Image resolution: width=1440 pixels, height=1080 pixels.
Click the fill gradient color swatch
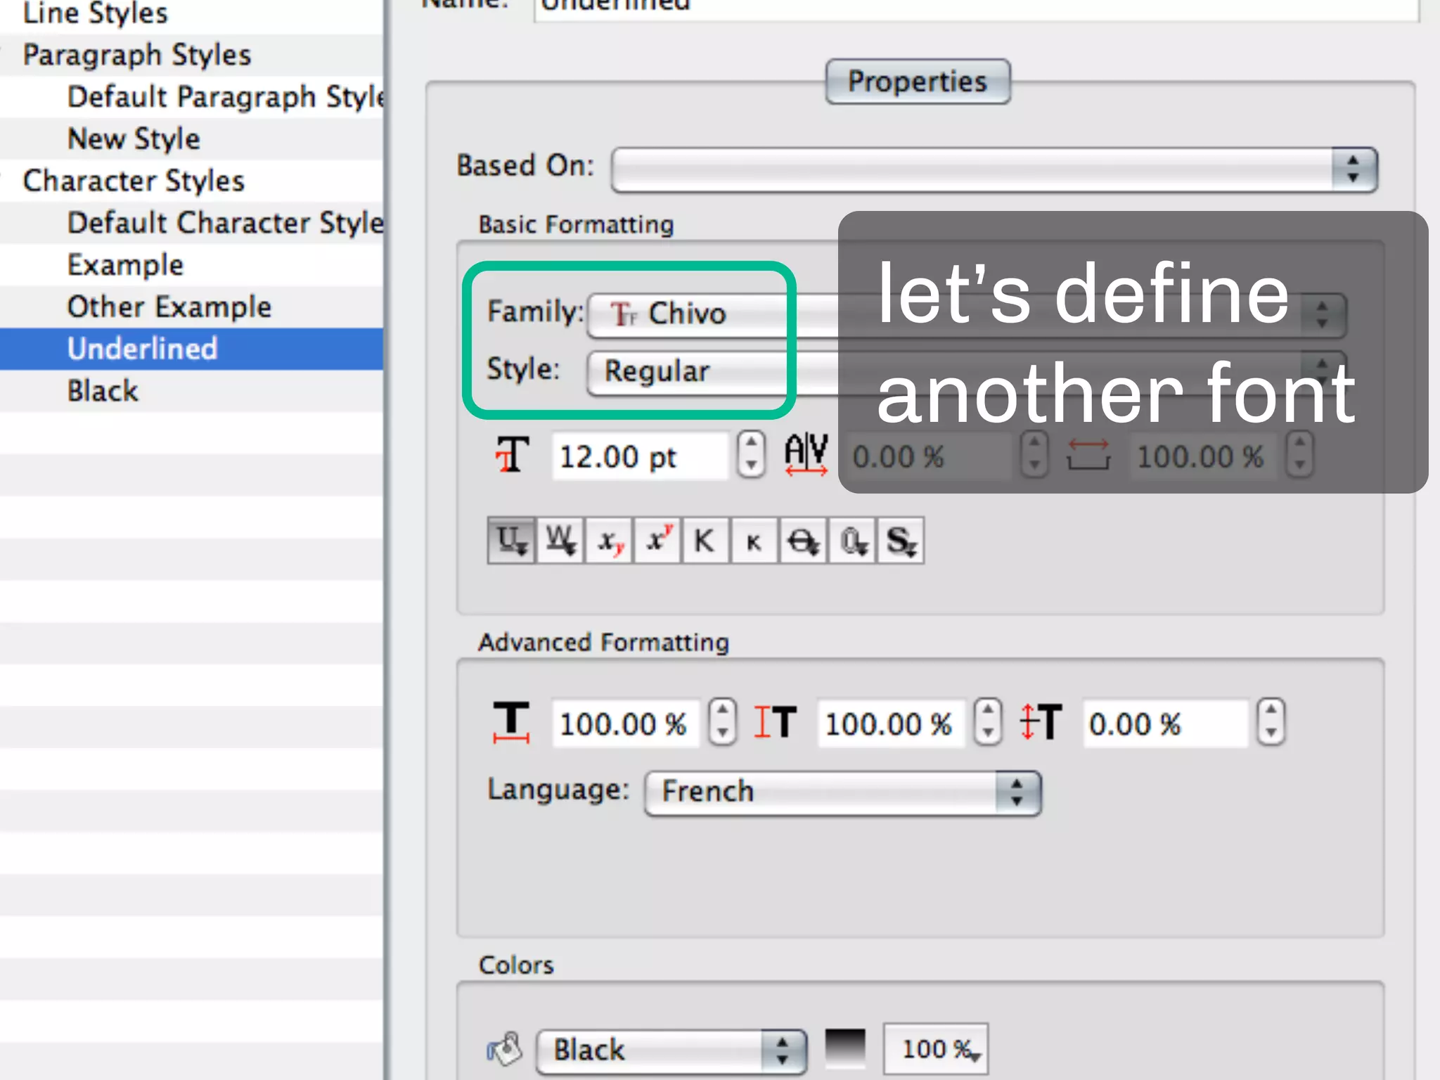[x=844, y=1048]
